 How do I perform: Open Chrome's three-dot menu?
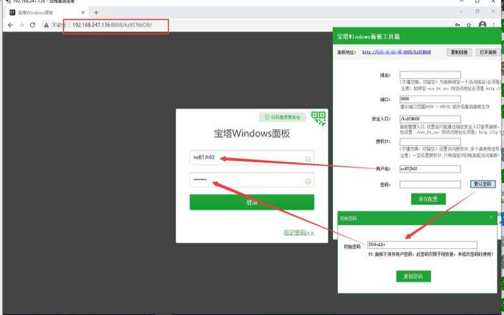[x=494, y=25]
